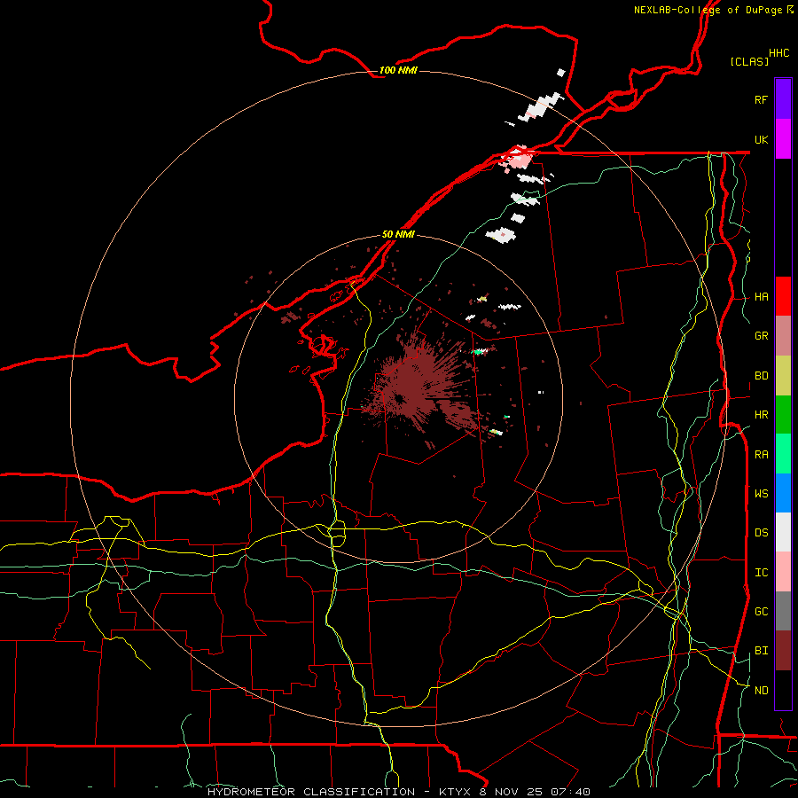The image size is (798, 798).
Task: Click the 'RA' legend label
Action: (x=761, y=455)
